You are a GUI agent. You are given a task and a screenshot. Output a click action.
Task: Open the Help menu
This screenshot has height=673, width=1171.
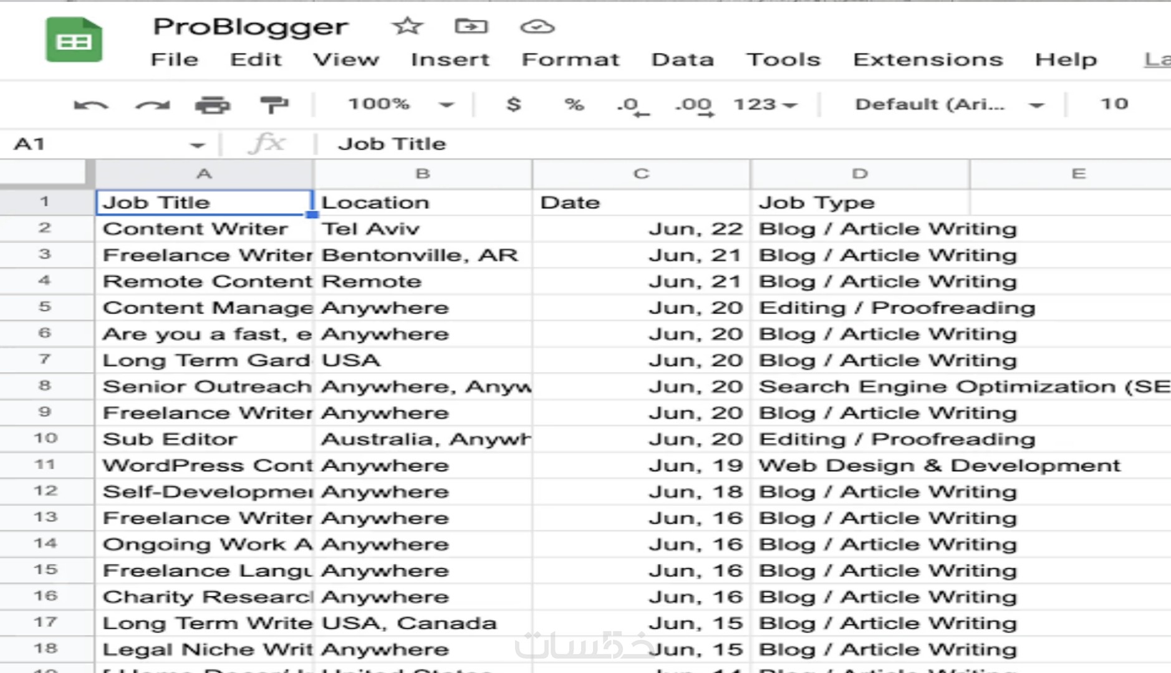(x=1066, y=59)
